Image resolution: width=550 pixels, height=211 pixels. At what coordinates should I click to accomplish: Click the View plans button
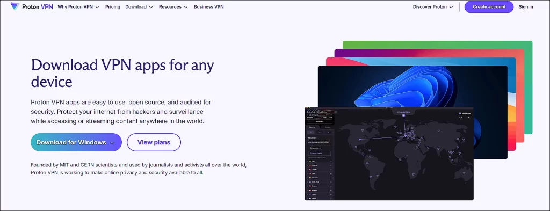tap(154, 142)
